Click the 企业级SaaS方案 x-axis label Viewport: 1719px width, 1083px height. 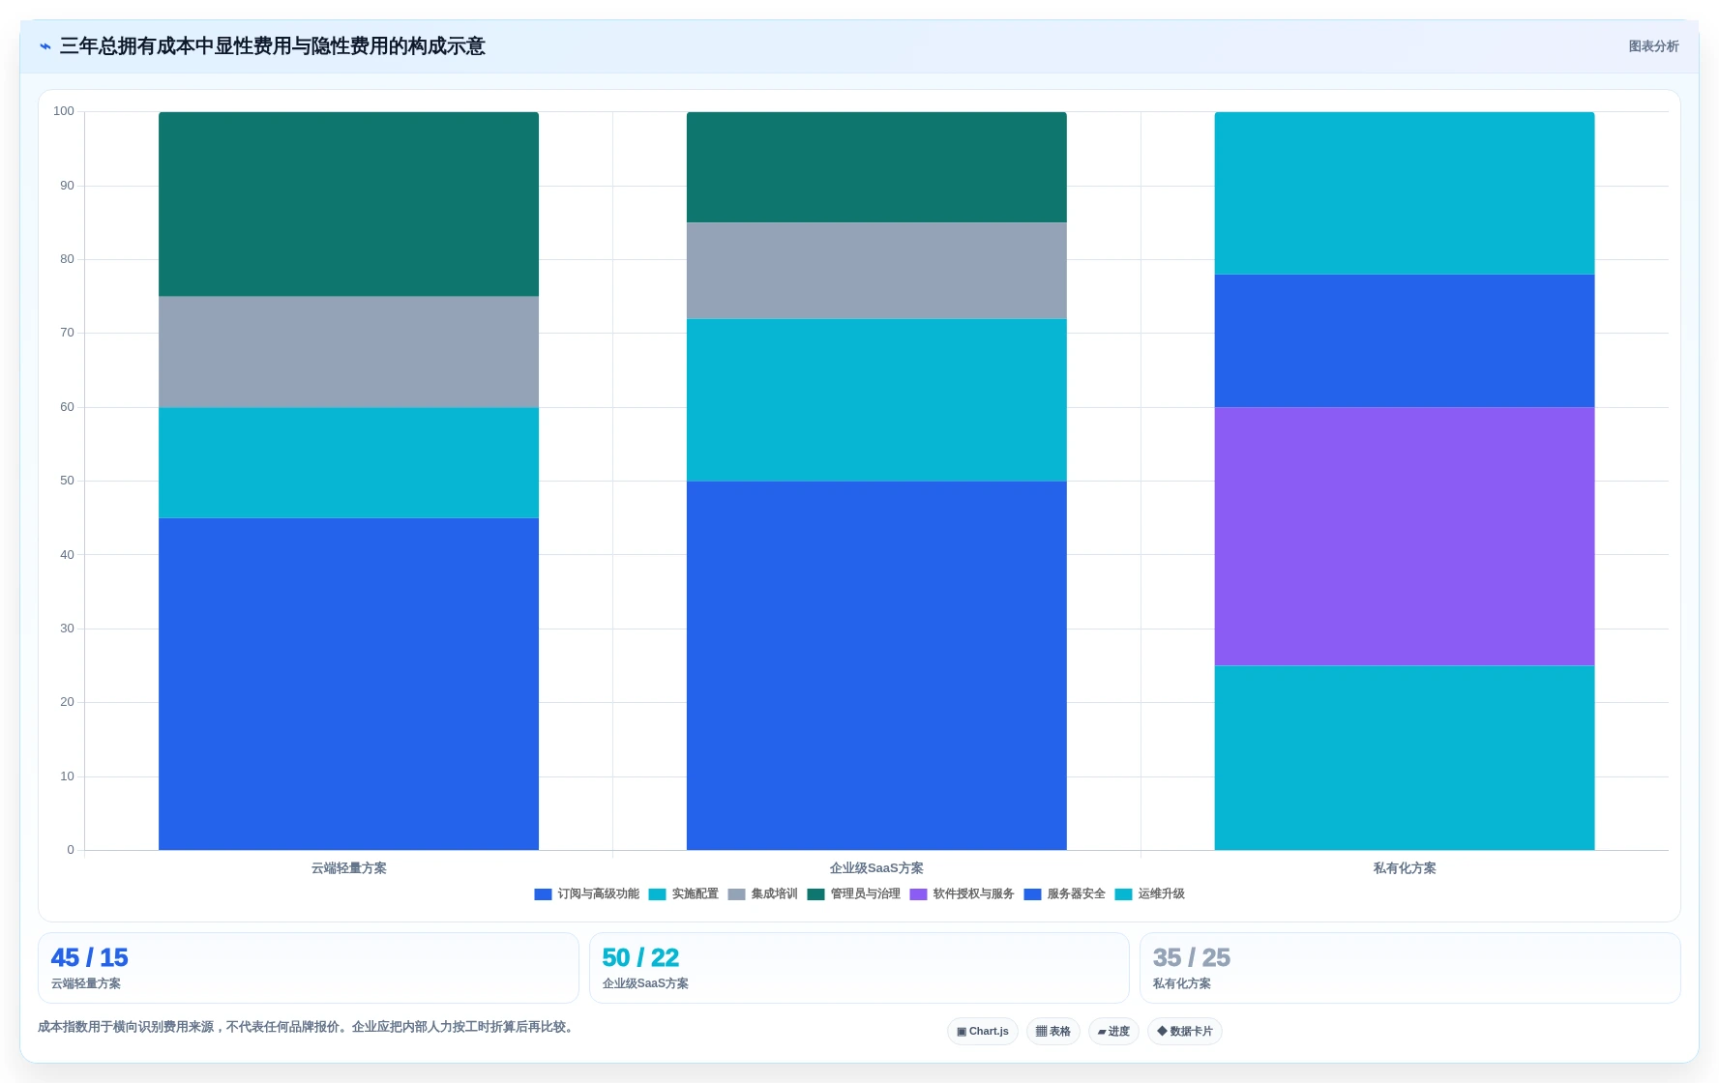click(x=876, y=868)
